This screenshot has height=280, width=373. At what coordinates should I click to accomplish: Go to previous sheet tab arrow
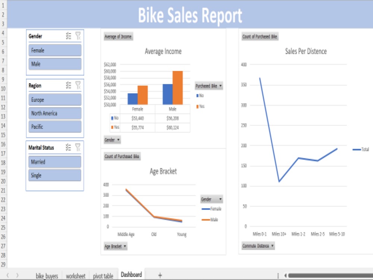tap(8, 276)
